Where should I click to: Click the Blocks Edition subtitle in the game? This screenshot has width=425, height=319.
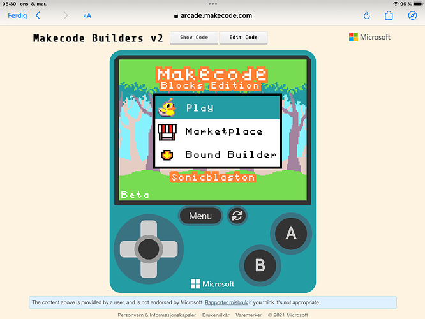coord(210,85)
